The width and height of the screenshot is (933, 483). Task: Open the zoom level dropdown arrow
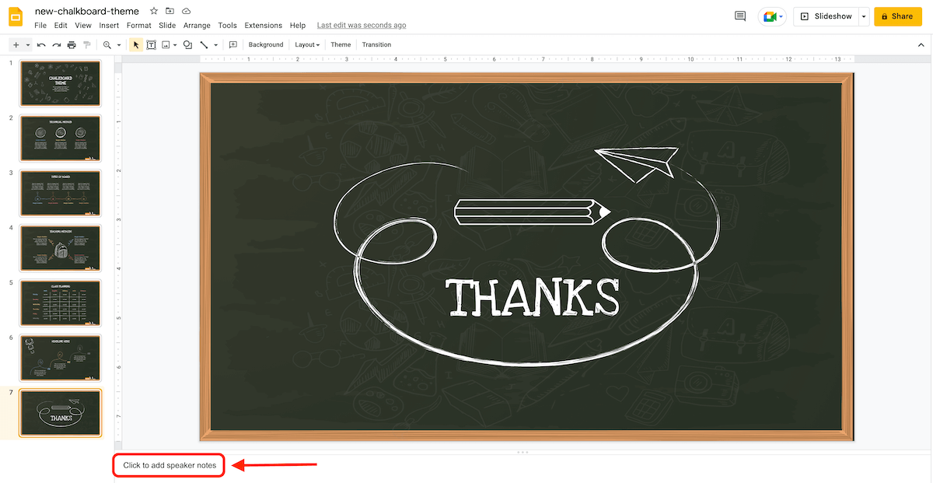tap(119, 45)
